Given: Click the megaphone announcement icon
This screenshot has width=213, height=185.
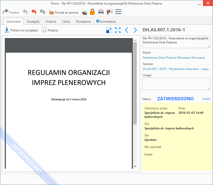Looking at the screenshot, I should 110,12.
